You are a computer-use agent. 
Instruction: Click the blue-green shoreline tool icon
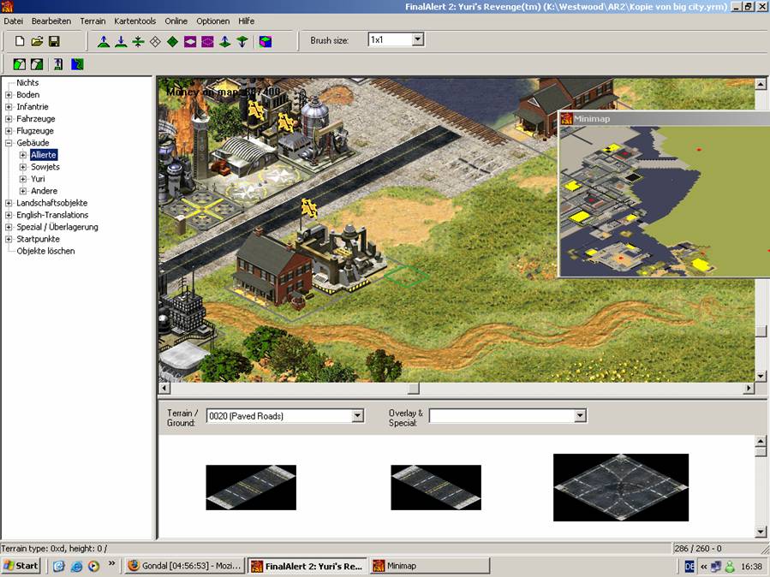point(77,64)
